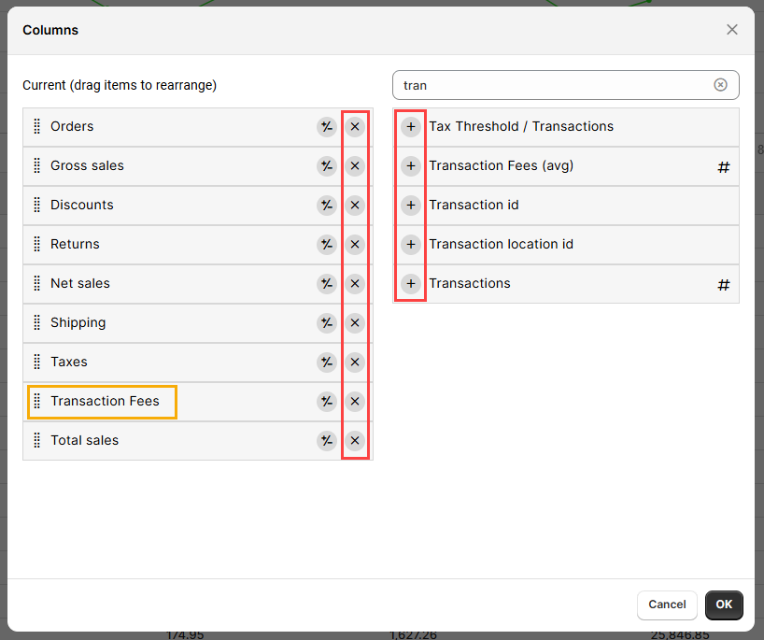Remove the Orders column

[355, 127]
